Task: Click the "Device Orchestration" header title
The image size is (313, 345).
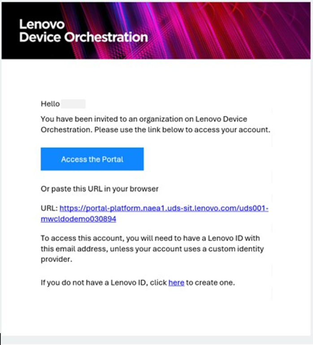Action: coord(83,37)
